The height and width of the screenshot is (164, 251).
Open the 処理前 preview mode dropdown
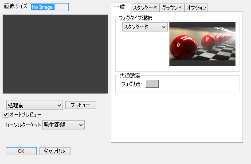[35, 105]
